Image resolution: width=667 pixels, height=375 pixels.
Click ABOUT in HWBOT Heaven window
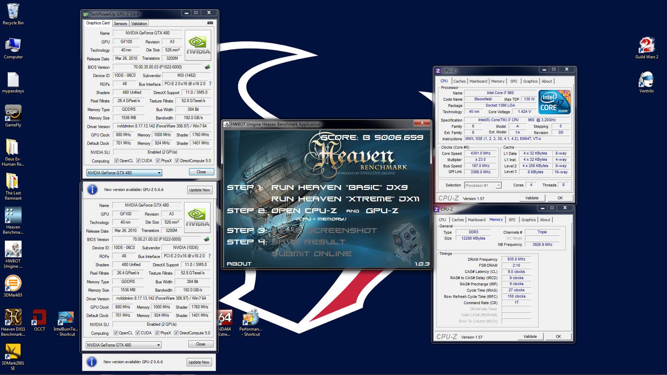(239, 264)
